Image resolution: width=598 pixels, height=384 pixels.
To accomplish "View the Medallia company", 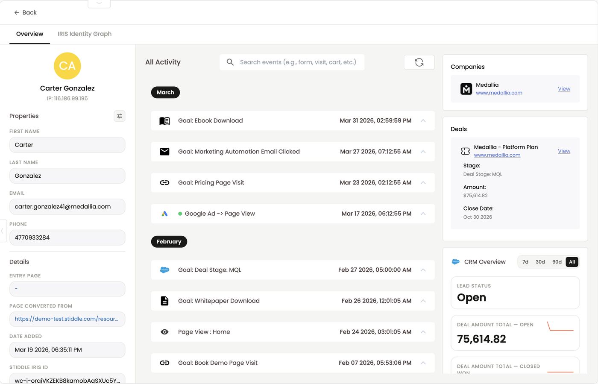I will [564, 89].
